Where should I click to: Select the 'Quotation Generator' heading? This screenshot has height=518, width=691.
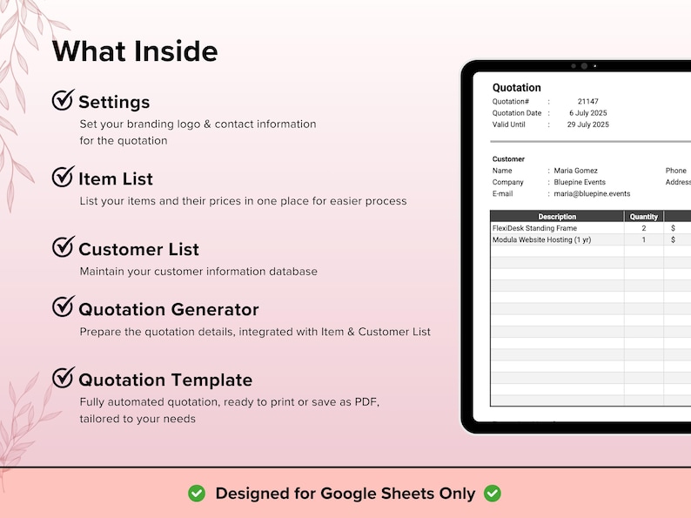click(169, 309)
